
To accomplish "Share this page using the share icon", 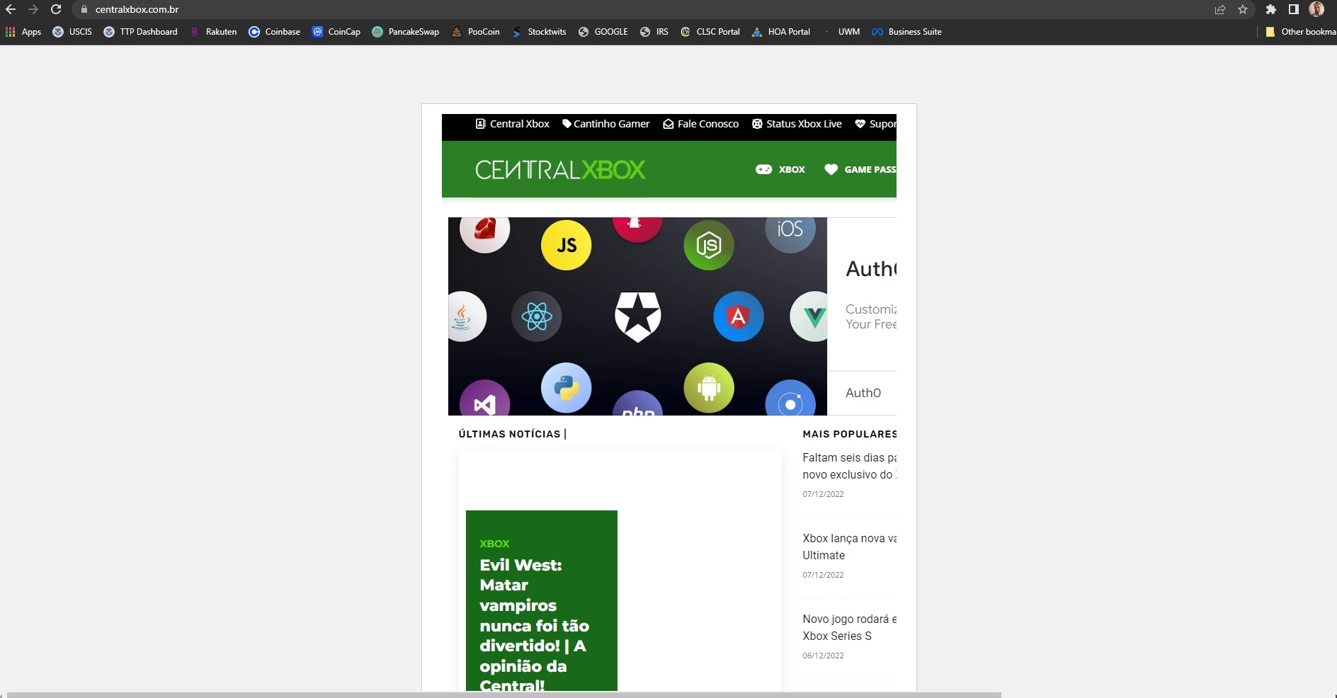I will click(1219, 9).
